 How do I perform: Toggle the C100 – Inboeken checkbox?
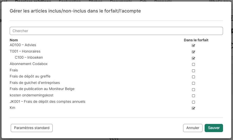[x=193, y=58]
